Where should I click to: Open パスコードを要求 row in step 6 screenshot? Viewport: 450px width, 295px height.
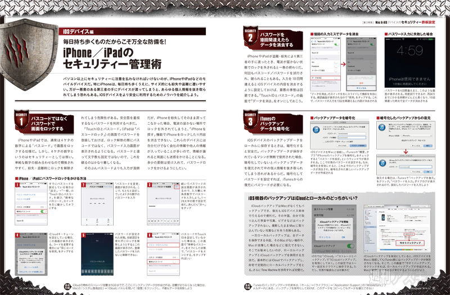coord(164,257)
